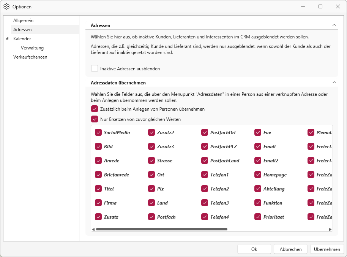Untick the PostfachPLZ checkbox
The image size is (347, 257).
[x=205, y=146]
